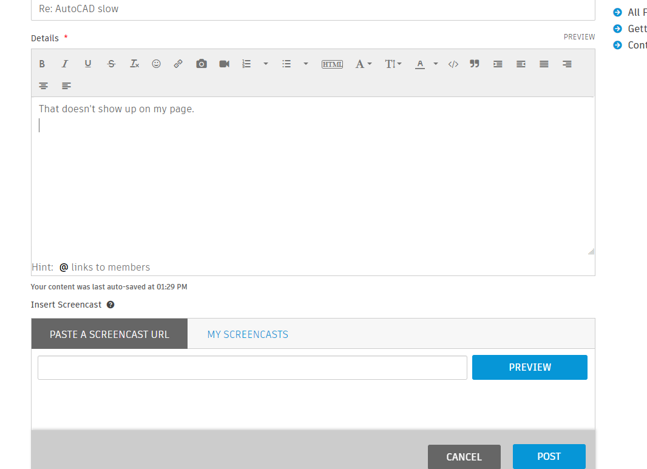Screen dimensions: 647x469
Task: Insert a video with the video camera icon
Action: point(224,64)
